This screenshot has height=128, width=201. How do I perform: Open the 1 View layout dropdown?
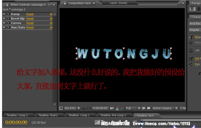tap(183, 108)
